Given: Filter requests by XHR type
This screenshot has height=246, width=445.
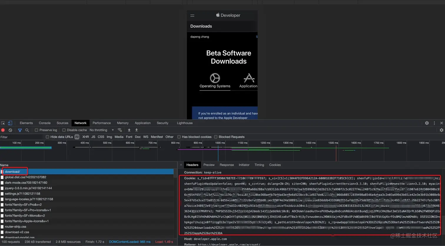Looking at the screenshot, I should point(86,137).
